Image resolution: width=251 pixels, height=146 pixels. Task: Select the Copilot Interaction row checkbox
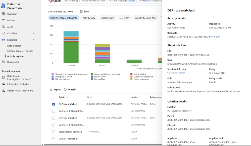click(x=54, y=139)
